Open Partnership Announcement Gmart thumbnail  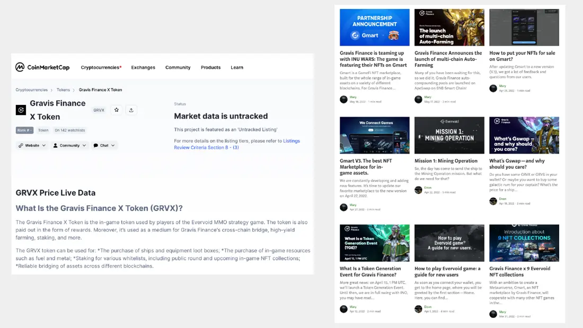(x=374, y=28)
